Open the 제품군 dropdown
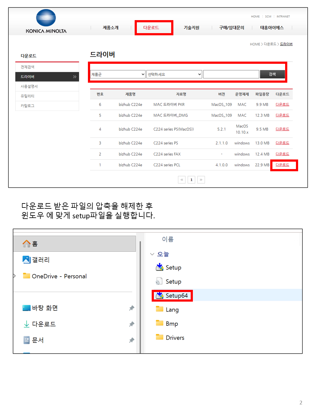 [118, 74]
